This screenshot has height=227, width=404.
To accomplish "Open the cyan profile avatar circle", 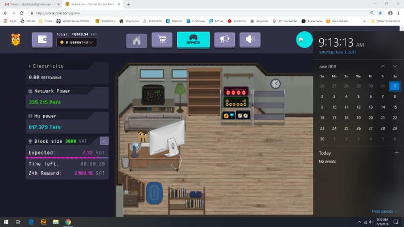I will 304,40.
